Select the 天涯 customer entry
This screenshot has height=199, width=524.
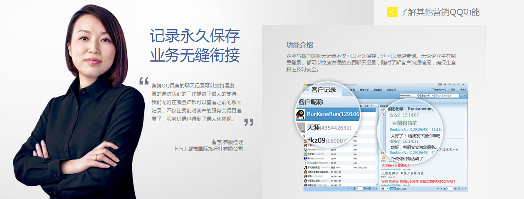point(326,127)
